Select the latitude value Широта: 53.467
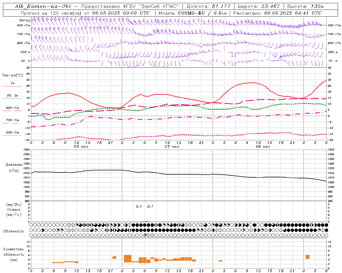 click(259, 6)
